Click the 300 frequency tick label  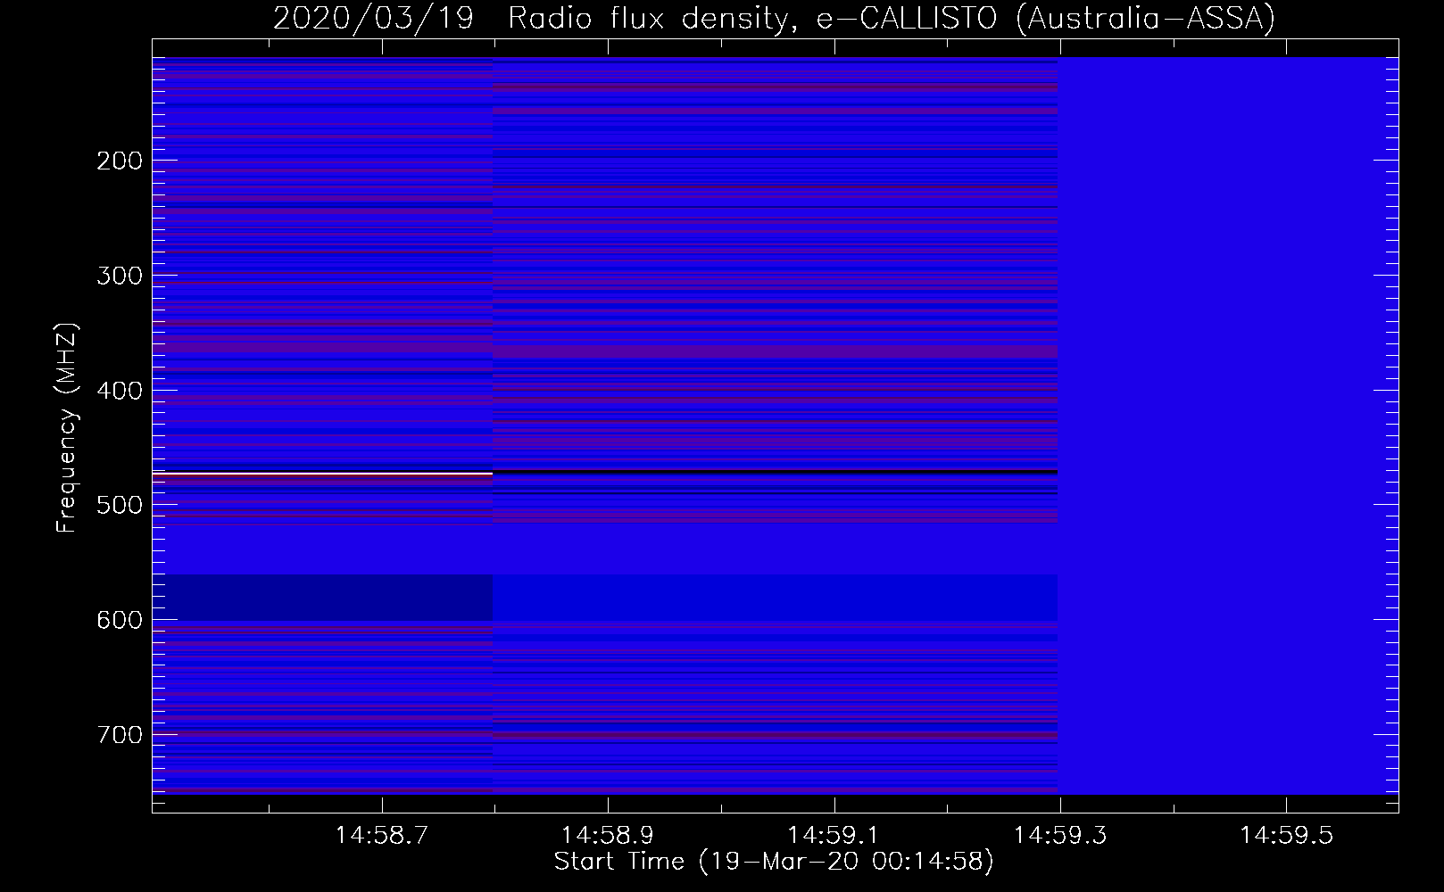120,276
